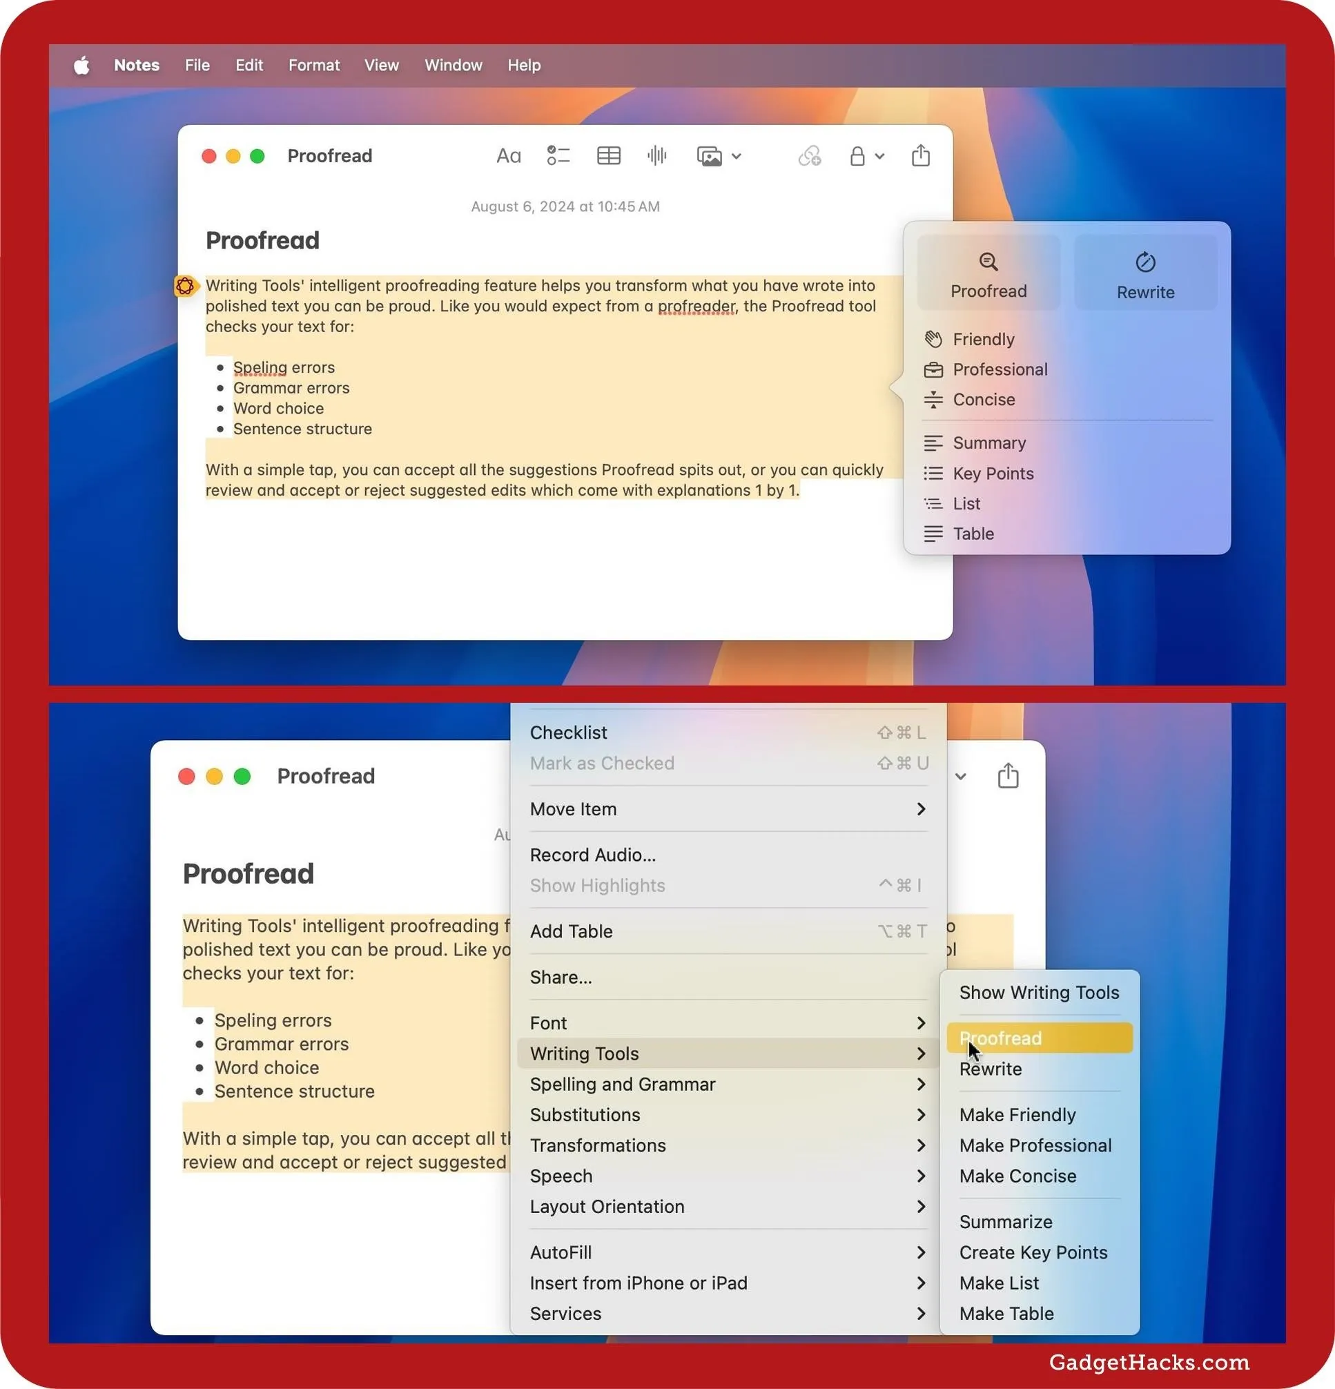Viewport: 1335px width, 1389px height.
Task: Click the checklist formatting icon in toolbar
Action: 555,156
